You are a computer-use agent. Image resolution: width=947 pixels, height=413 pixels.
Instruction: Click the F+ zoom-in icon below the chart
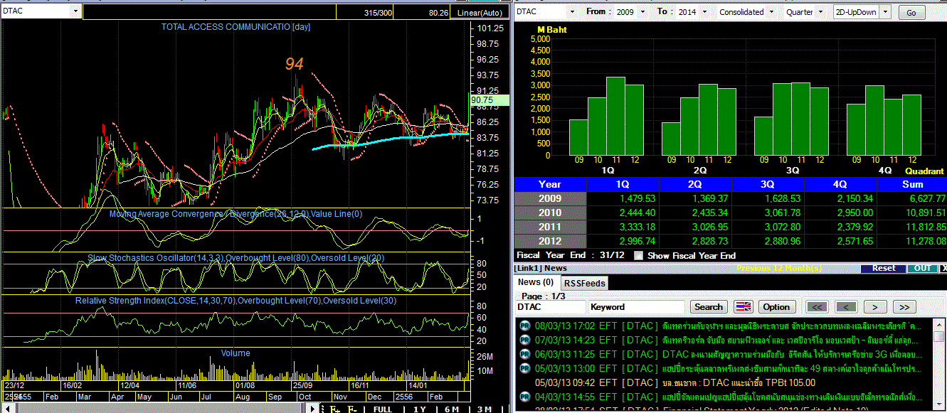point(335,409)
